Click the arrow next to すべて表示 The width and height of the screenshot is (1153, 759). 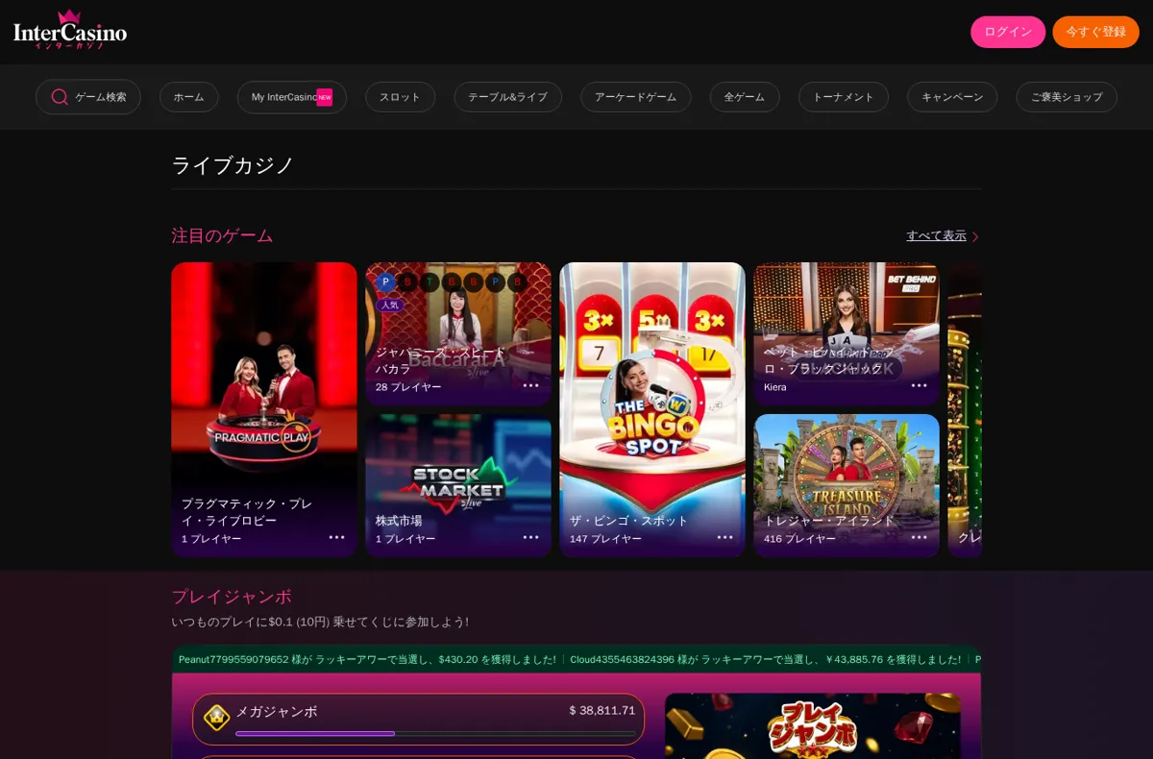[x=974, y=236]
